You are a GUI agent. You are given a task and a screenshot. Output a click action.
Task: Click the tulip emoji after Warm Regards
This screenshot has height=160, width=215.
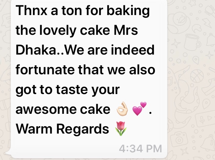click(121, 129)
